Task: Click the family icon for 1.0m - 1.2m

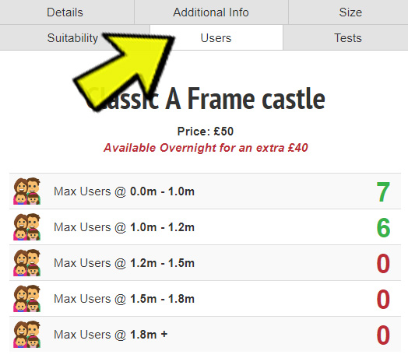Action: point(26,227)
